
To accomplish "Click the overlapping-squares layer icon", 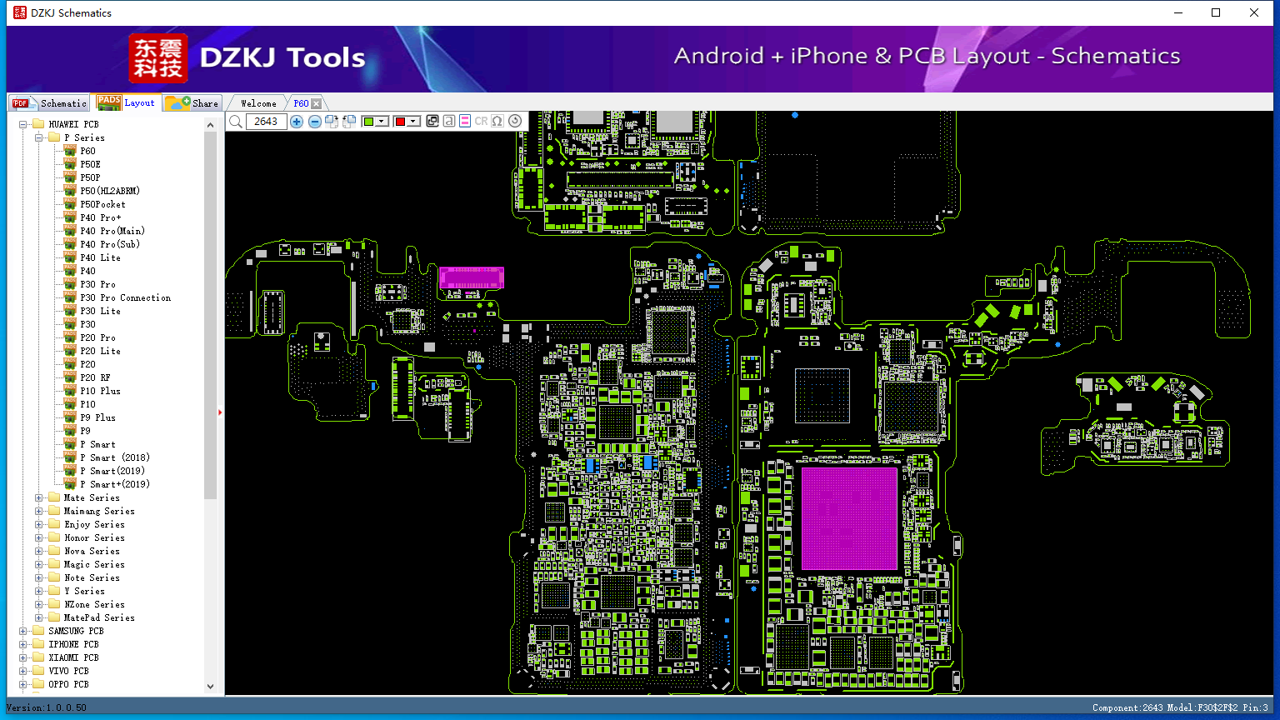I will (432, 122).
